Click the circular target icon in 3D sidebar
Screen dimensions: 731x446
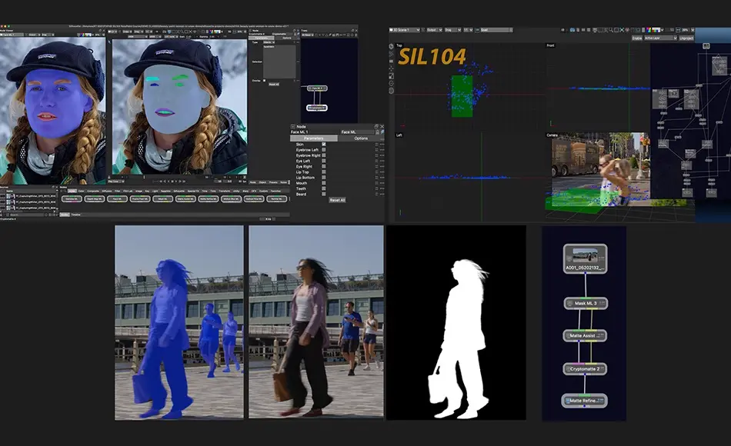point(391,83)
